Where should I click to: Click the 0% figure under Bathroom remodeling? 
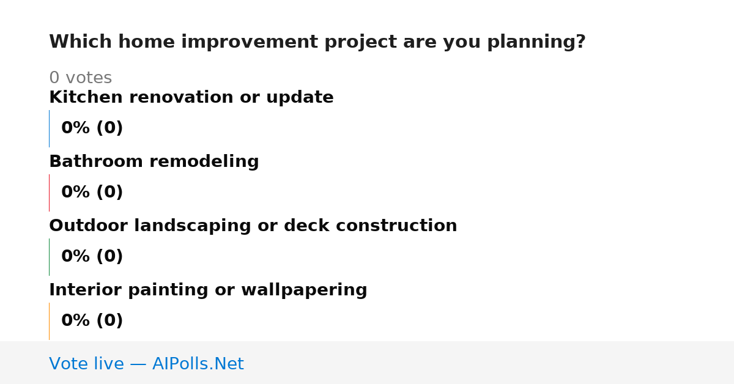[x=76, y=193]
